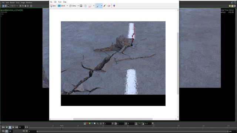Play backward in MPlay
The height and width of the screenshot is (133, 237).
(7, 127)
